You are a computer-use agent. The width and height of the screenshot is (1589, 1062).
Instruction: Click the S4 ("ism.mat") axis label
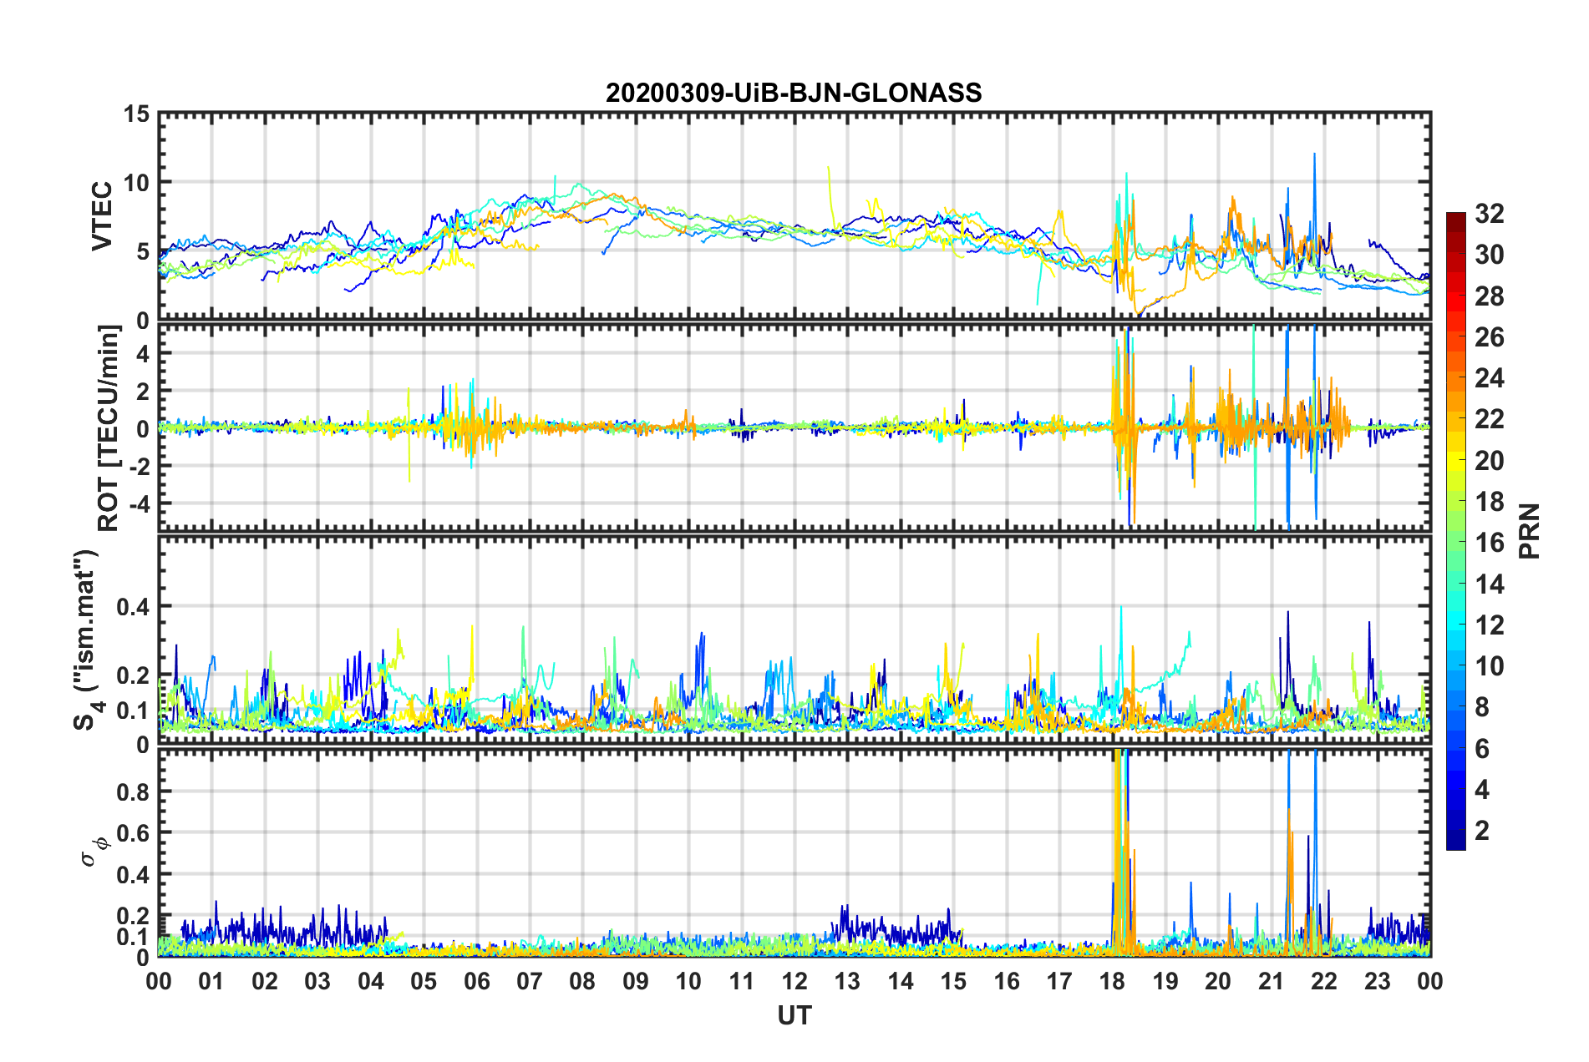[88, 640]
